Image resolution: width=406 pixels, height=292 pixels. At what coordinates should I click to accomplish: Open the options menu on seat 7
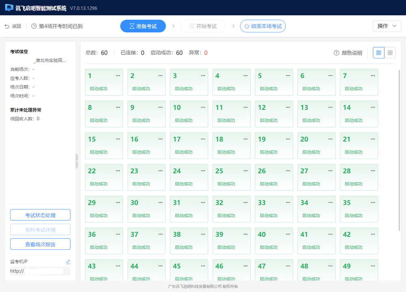click(373, 76)
